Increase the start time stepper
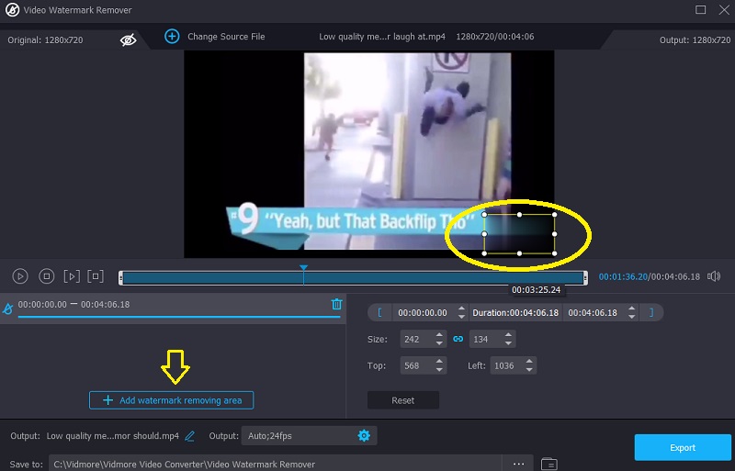 [462, 308]
